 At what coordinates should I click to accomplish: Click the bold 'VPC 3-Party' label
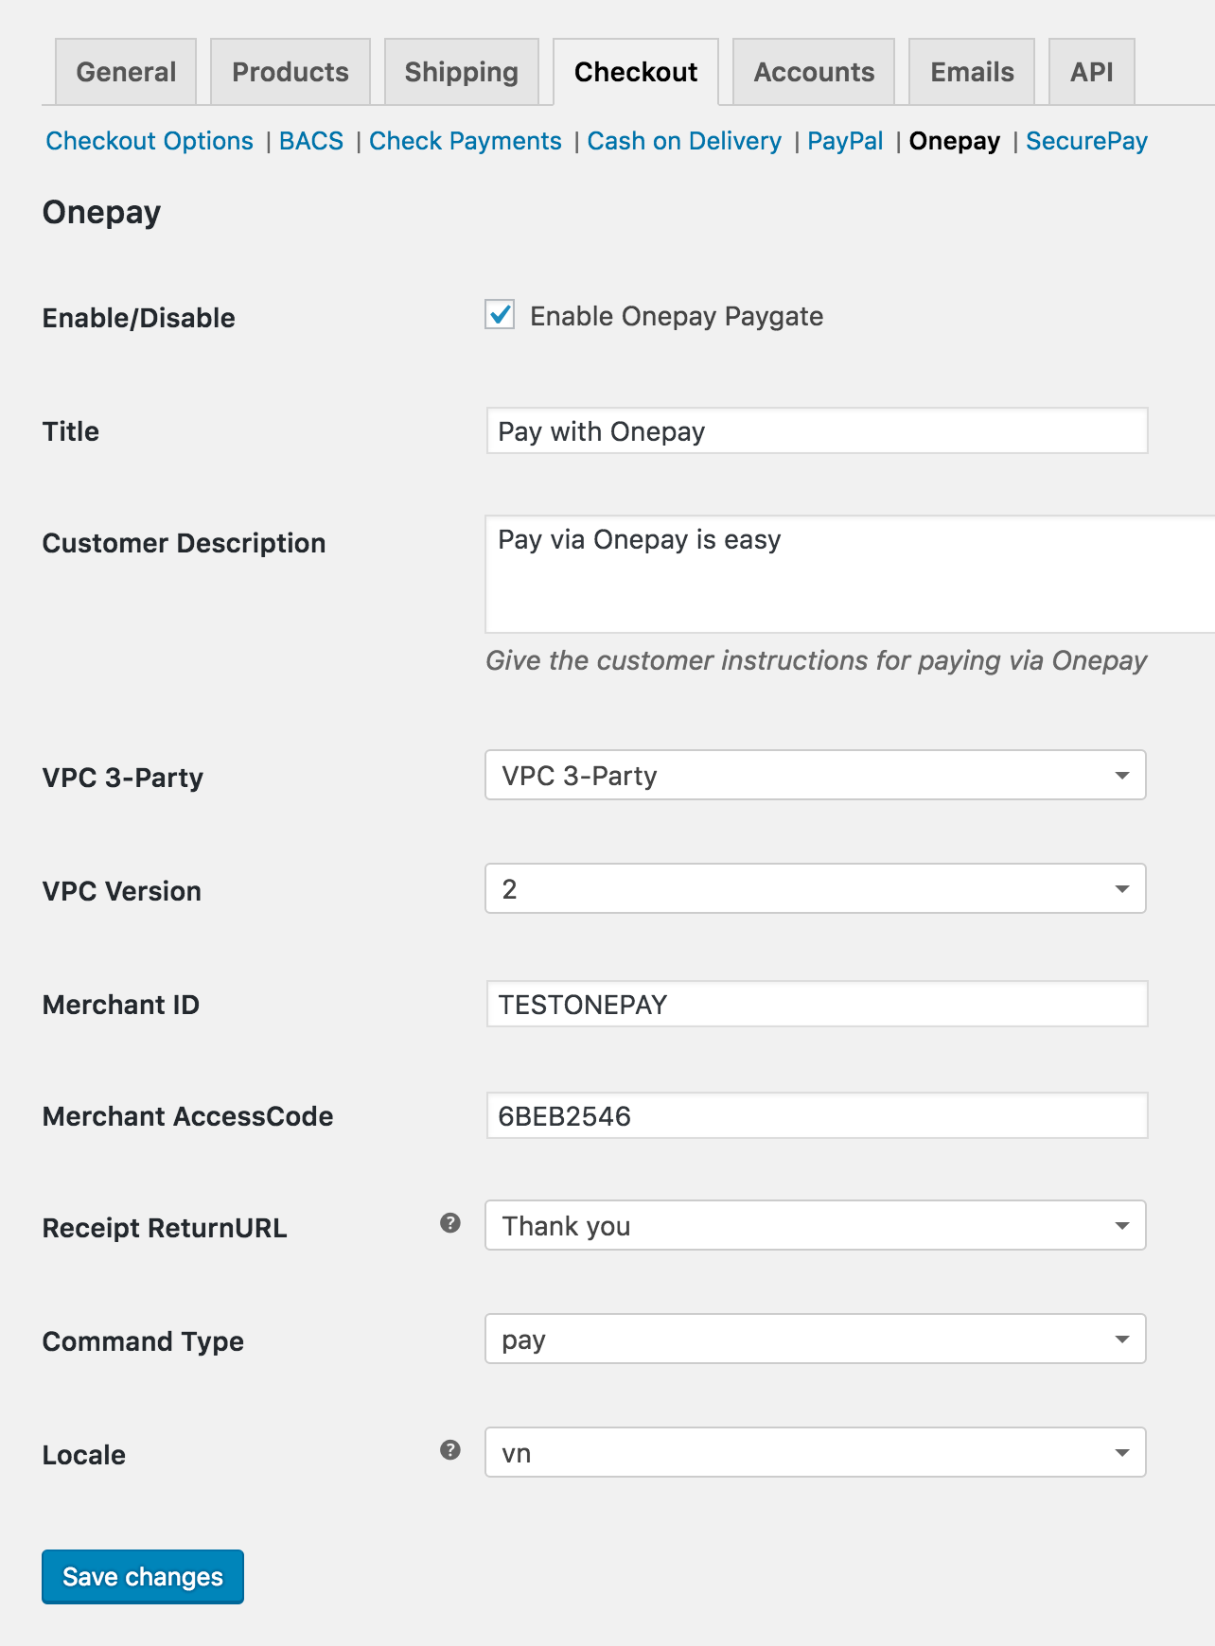pos(123,778)
